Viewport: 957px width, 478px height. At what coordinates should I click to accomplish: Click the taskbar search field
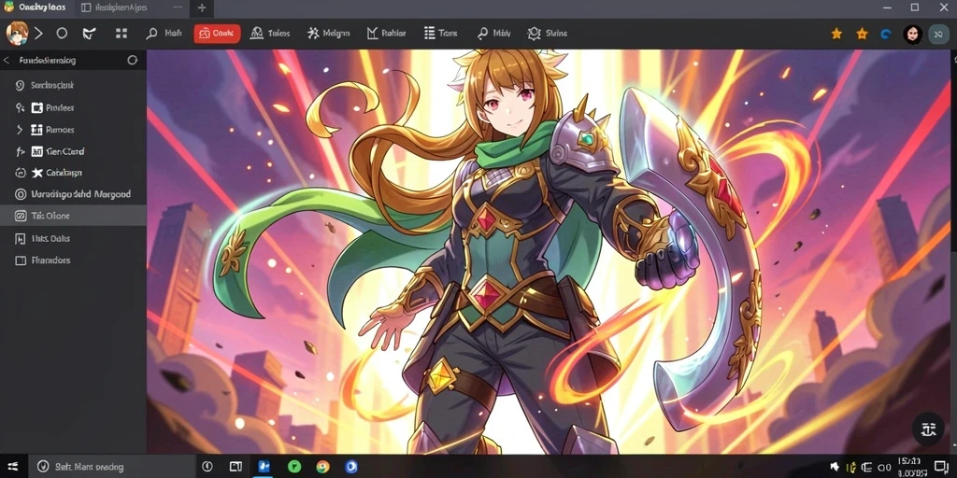click(112, 467)
